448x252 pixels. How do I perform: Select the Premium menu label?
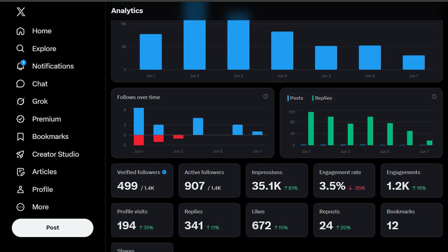[47, 119]
